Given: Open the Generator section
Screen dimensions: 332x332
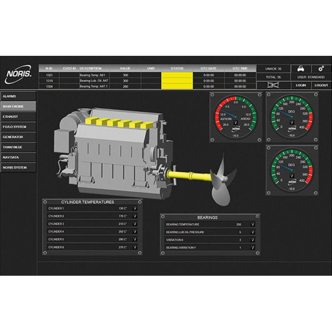Looking at the screenshot, I should coord(18,137).
